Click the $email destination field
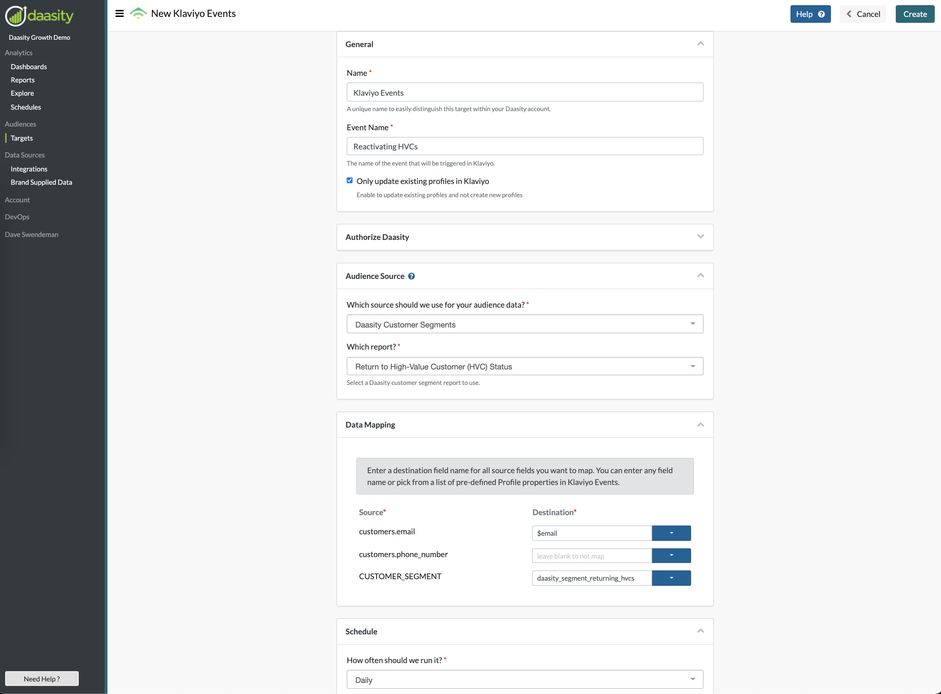Image resolution: width=941 pixels, height=694 pixels. (592, 533)
